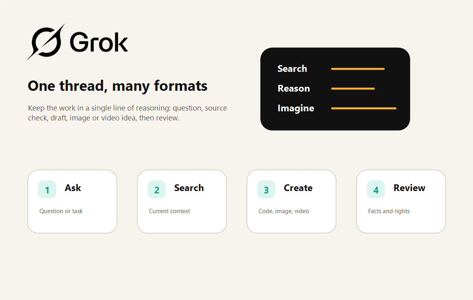Open the Ask card title
This screenshot has width=473, height=300.
tap(73, 188)
